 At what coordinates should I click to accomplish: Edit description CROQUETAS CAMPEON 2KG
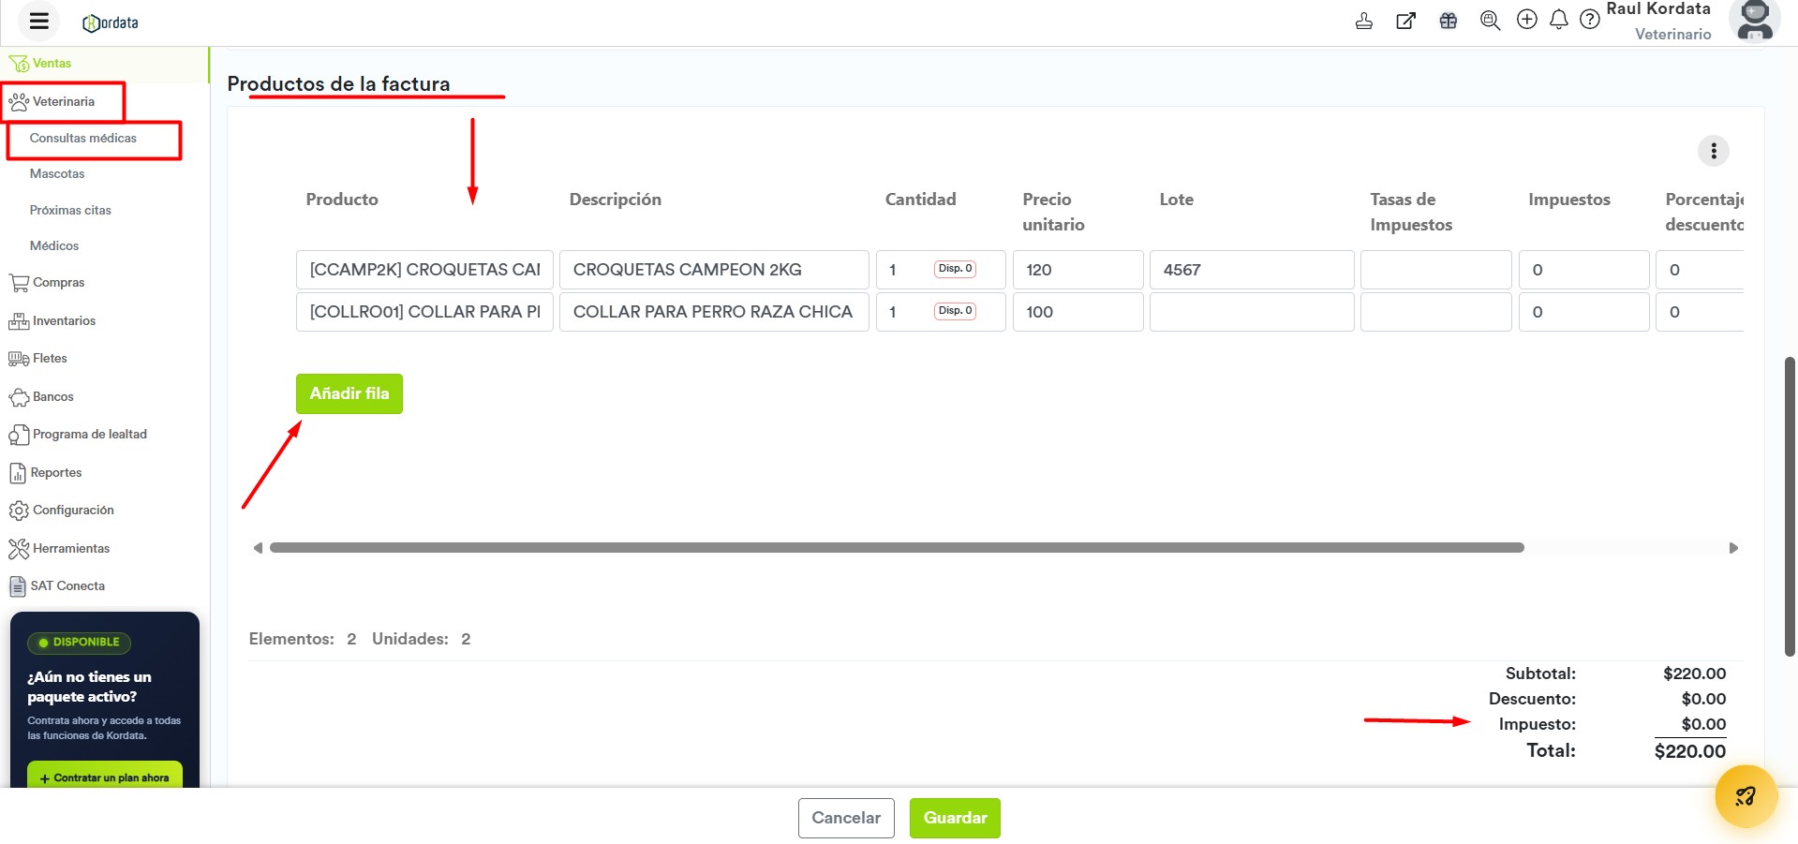tap(714, 270)
